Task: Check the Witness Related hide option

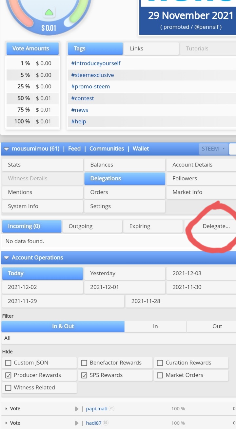Action: tap(8, 387)
